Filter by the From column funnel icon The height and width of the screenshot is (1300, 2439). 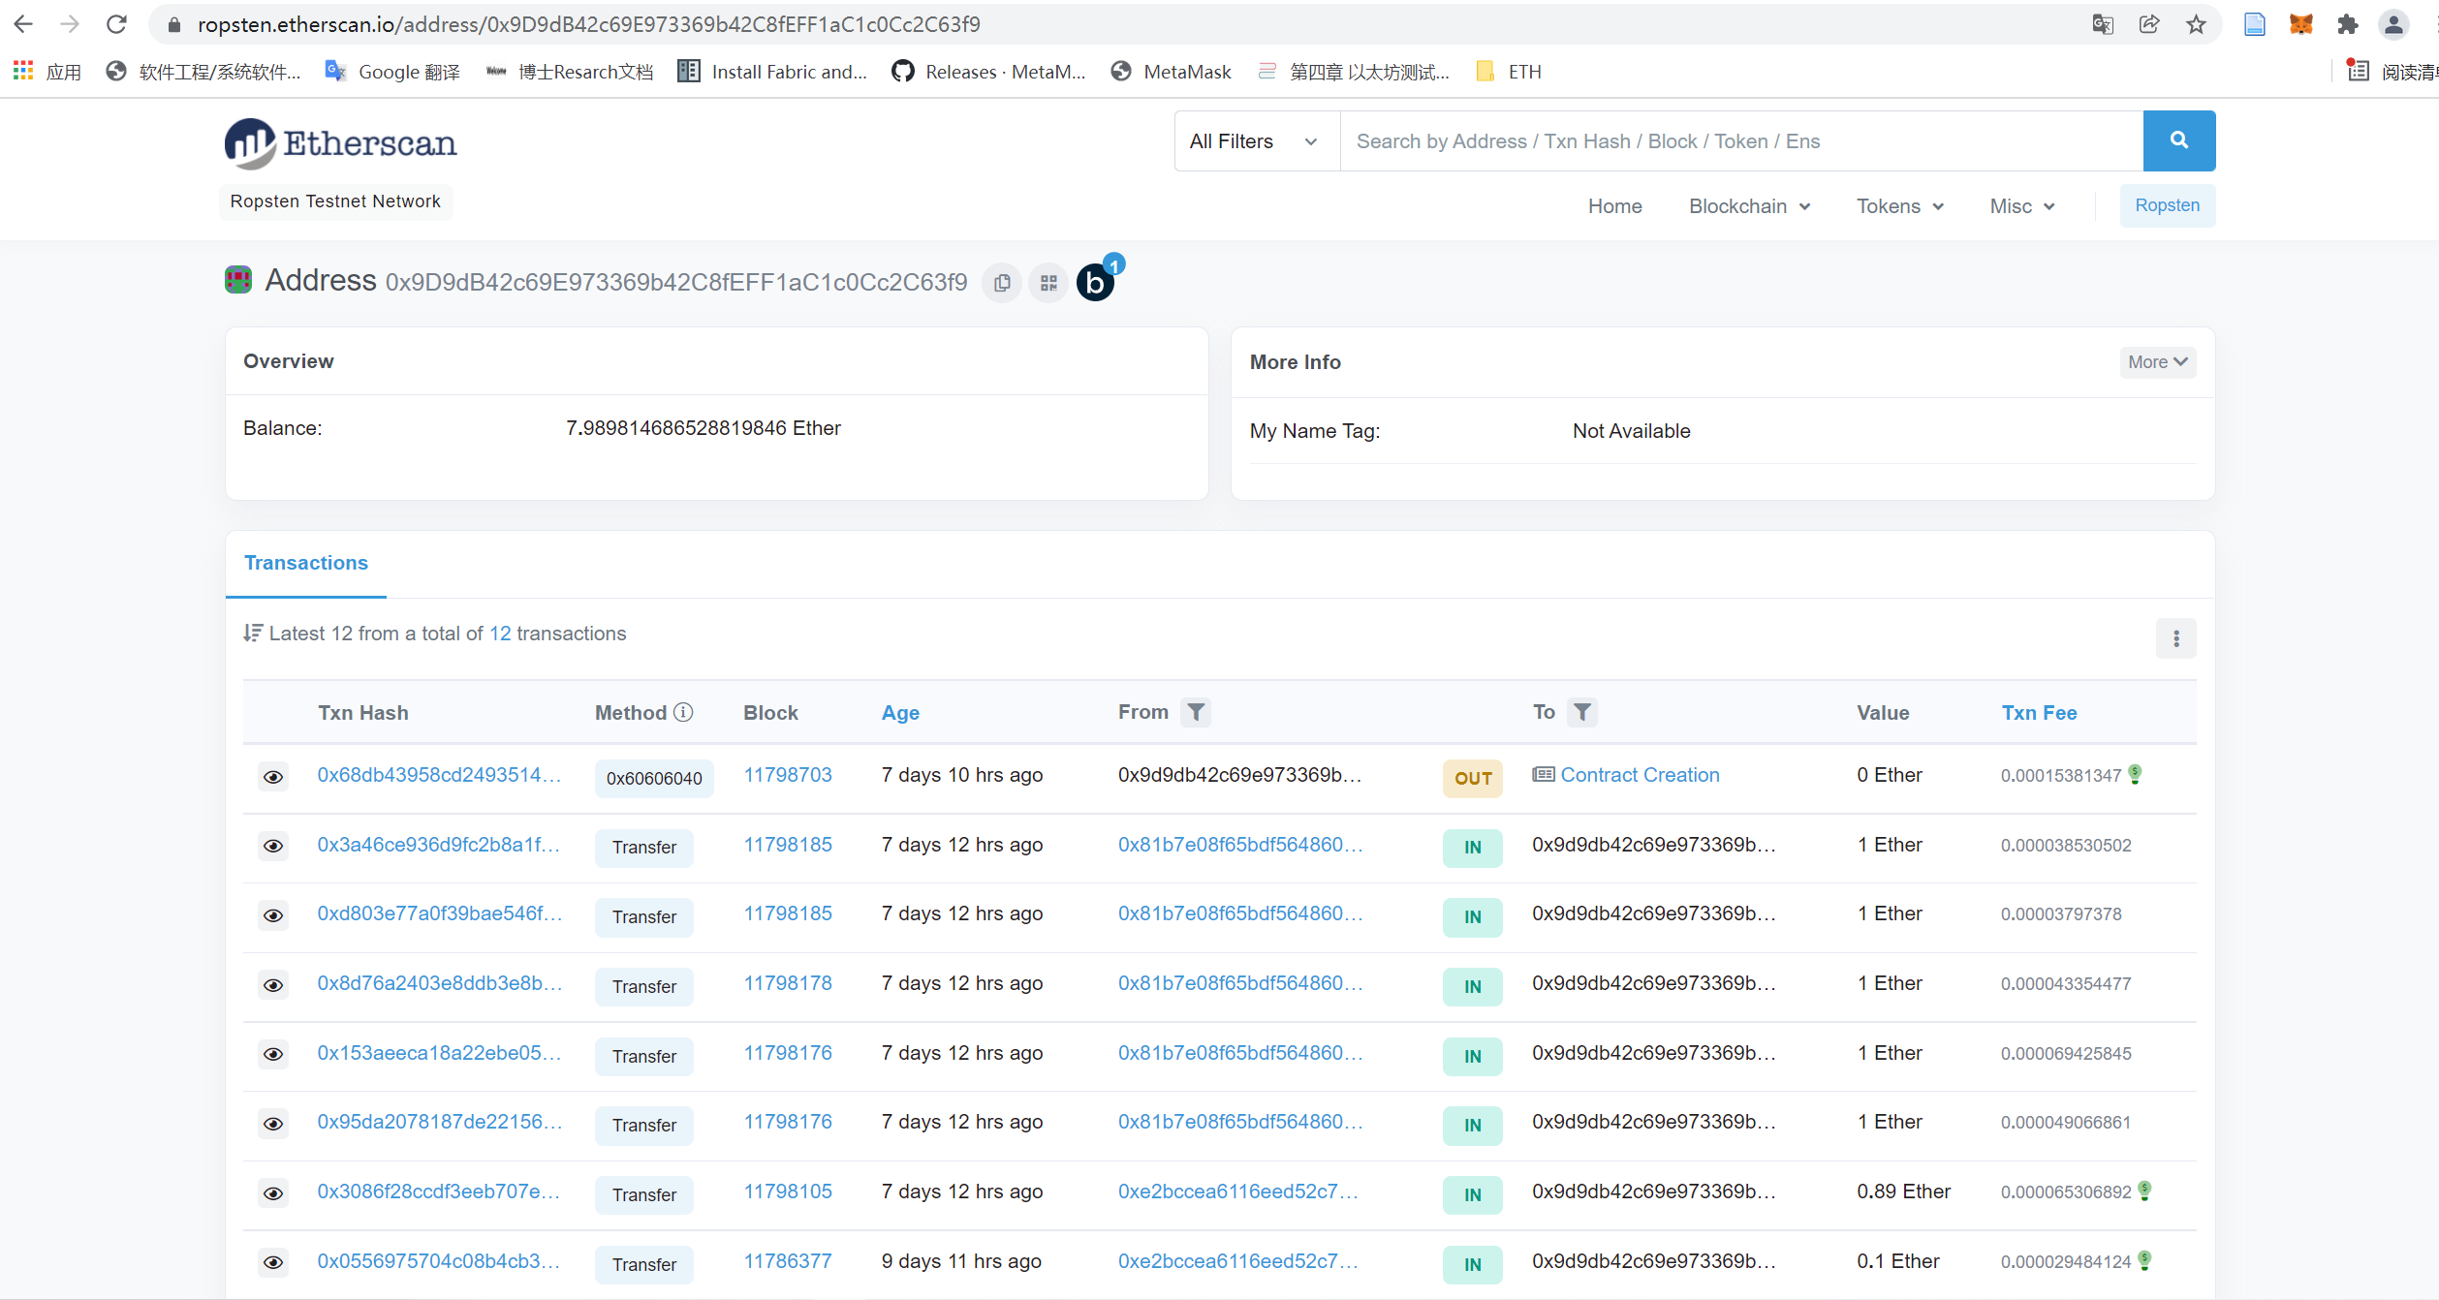(1197, 712)
